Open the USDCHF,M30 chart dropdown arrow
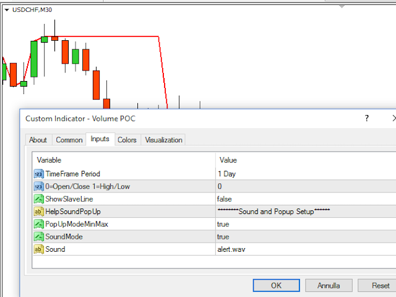Screen dimensions: 396x297 click(x=7, y=10)
